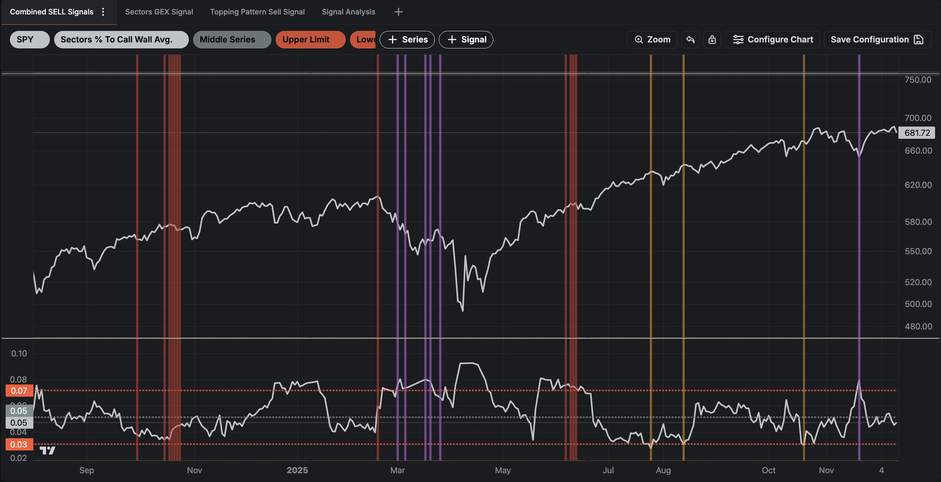Image resolution: width=941 pixels, height=482 pixels.
Task: Open the TradingView logo link
Action: coord(47,450)
